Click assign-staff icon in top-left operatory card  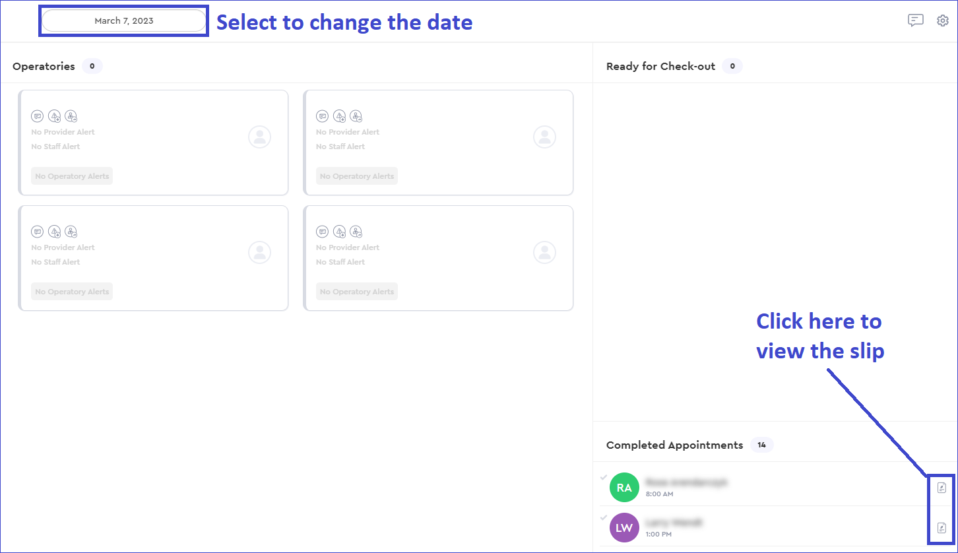pos(71,116)
